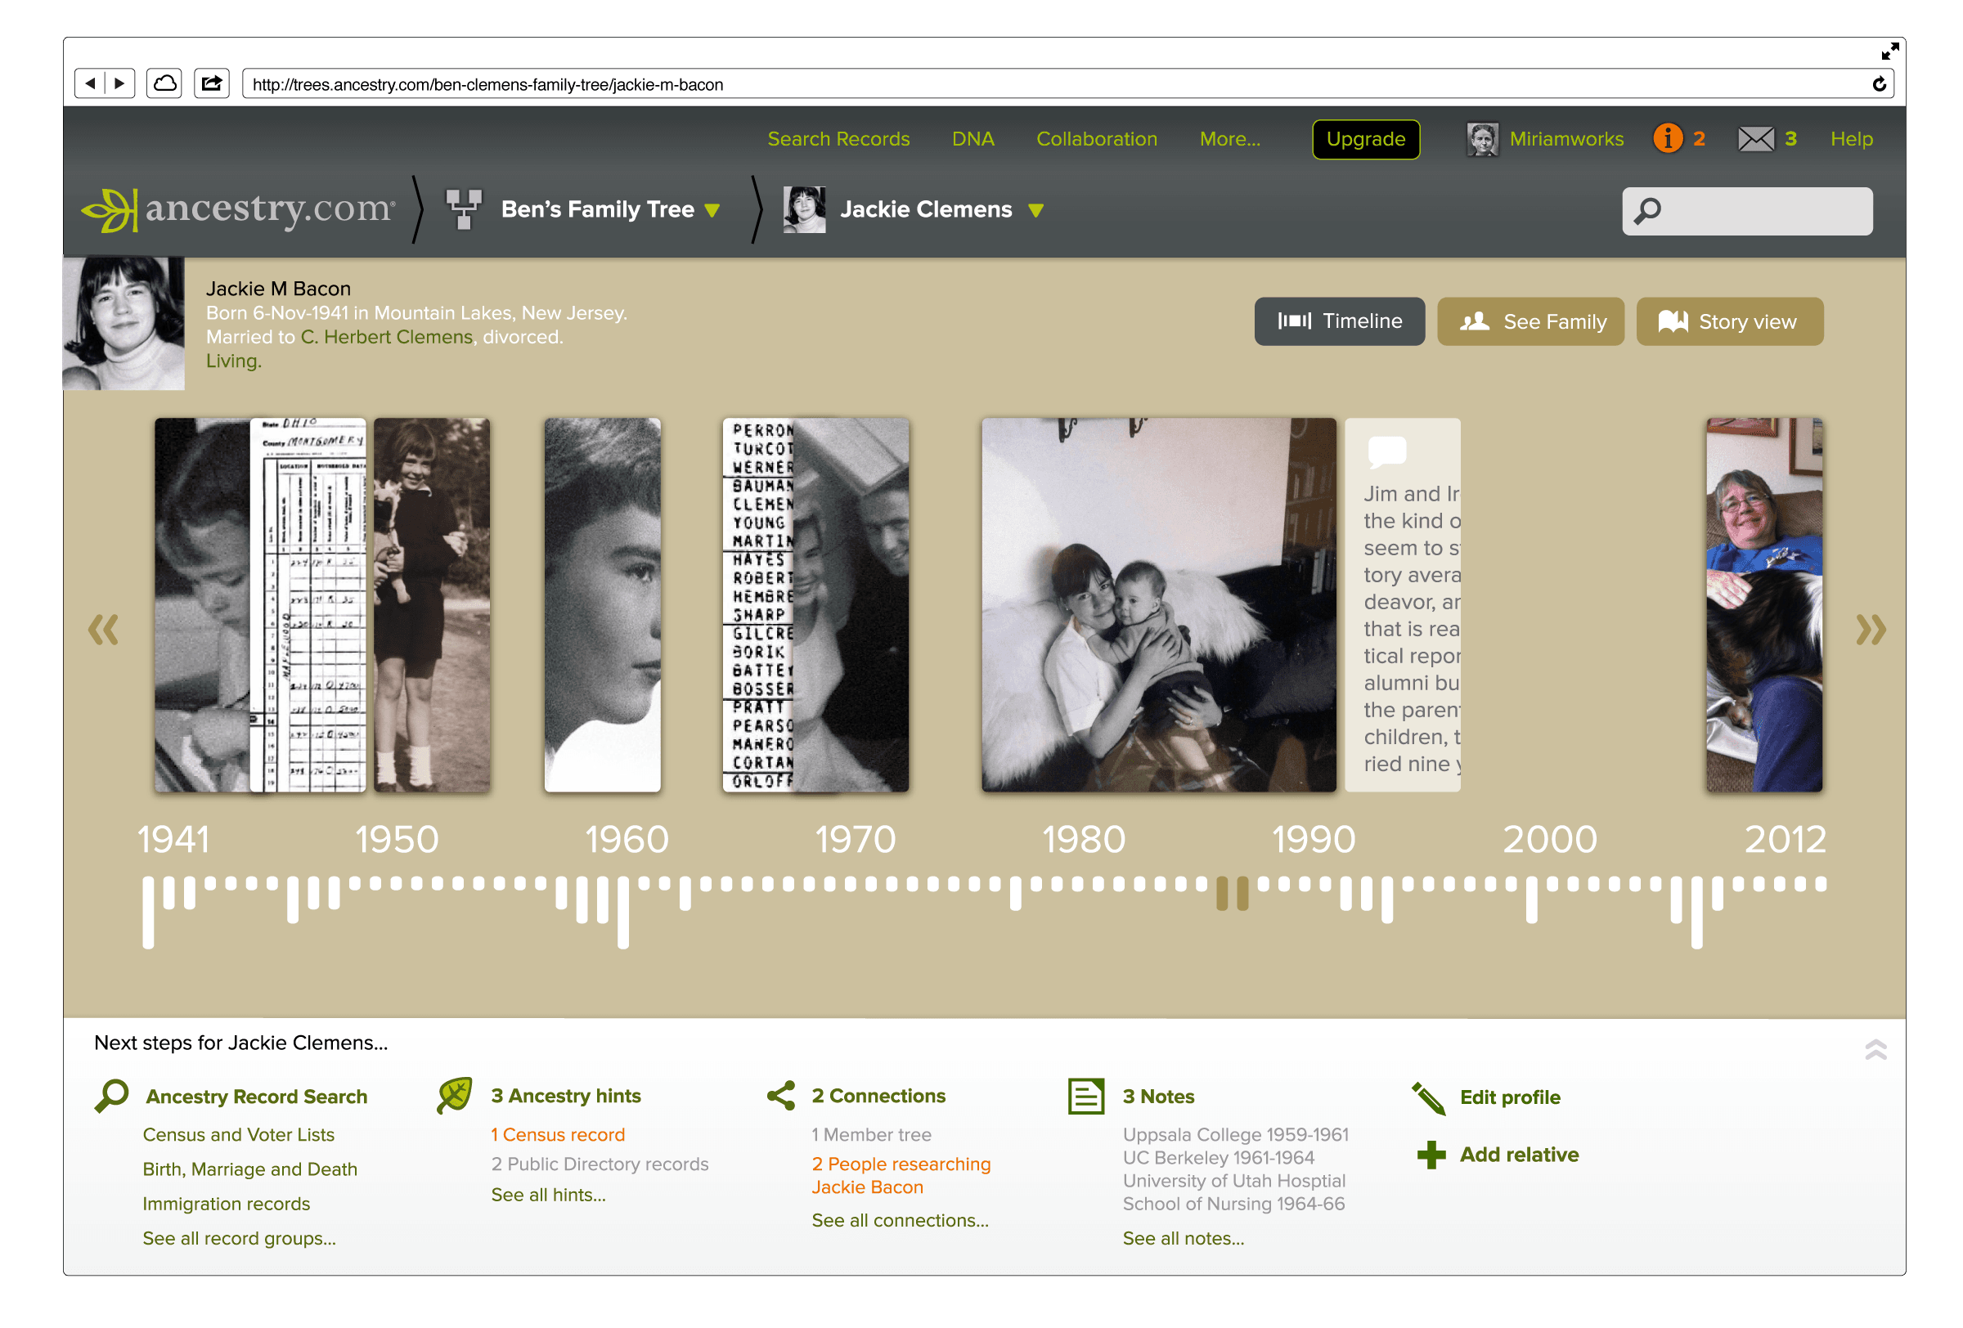Open the Jackie Clemens person dropdown
The image size is (1963, 1328).
1036,212
